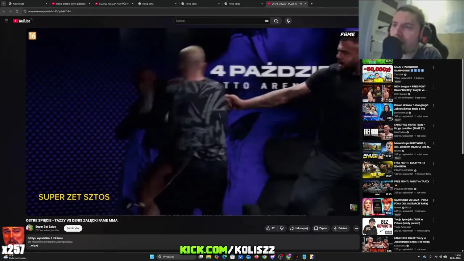This screenshot has width=464, height=261.
Task: Open FREE FIGHT TAAZY VS 12 RONINÓW title
Action: (410, 165)
